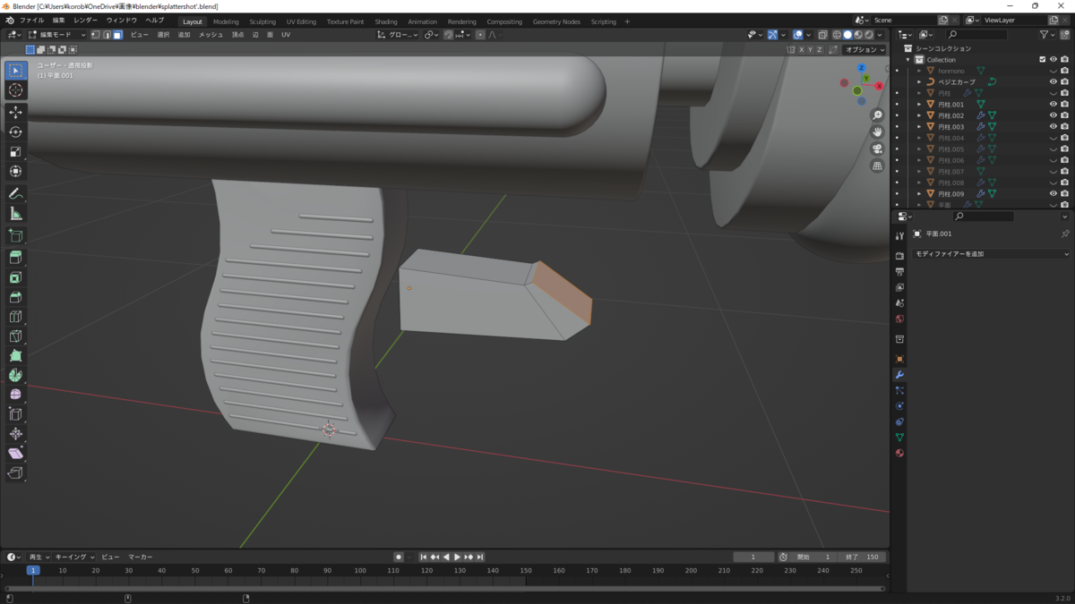Screen dimensions: 1075x604
Task: Toggle visibility eye of 円柱.001
Action: [x=1053, y=104]
